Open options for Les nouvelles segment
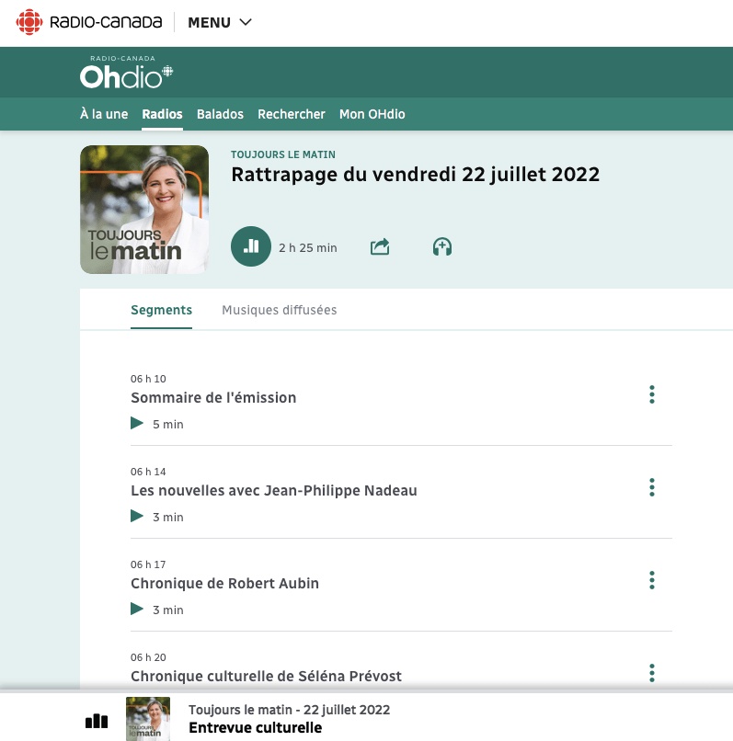 (652, 487)
